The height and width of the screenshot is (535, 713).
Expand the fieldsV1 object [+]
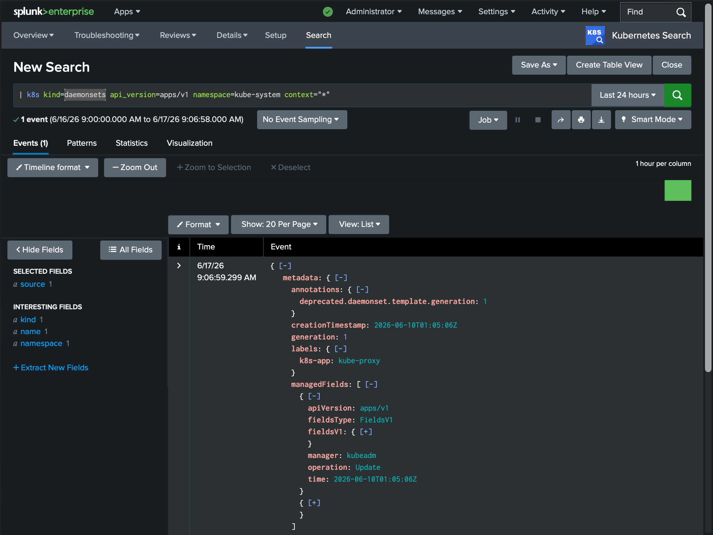pyautogui.click(x=366, y=432)
